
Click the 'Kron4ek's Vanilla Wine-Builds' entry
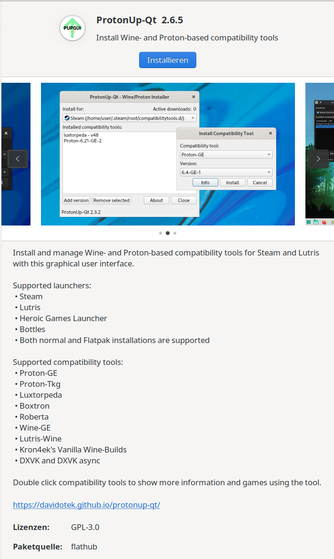[x=73, y=450]
